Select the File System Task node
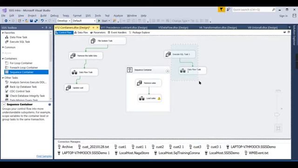This screenshot has height=168, width=298. (108, 41)
